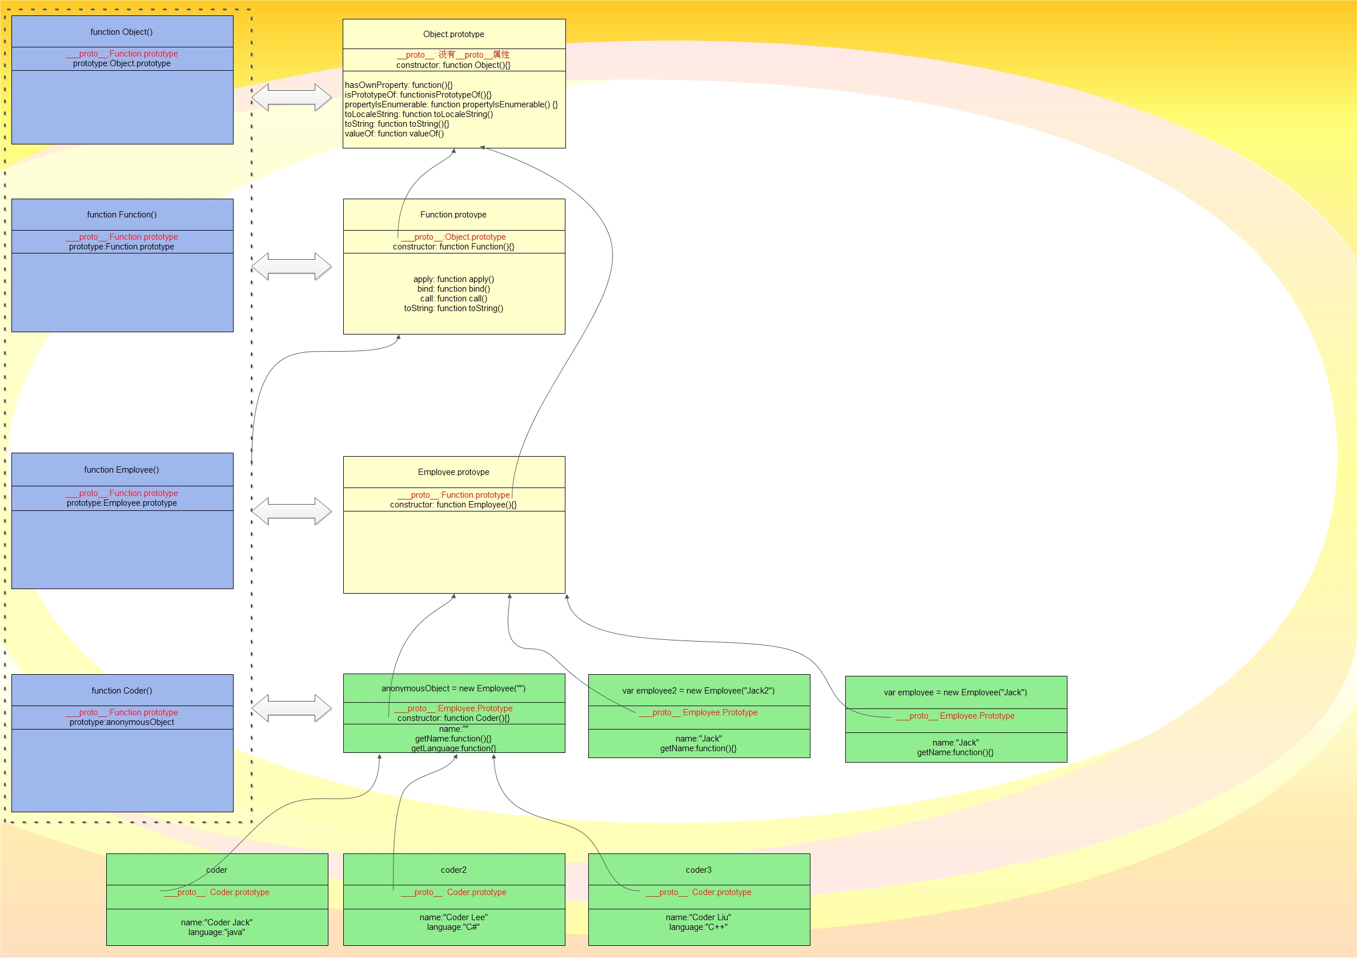The image size is (1357, 959).
Task: Select the Employee.protoype title box
Action: coord(453,472)
